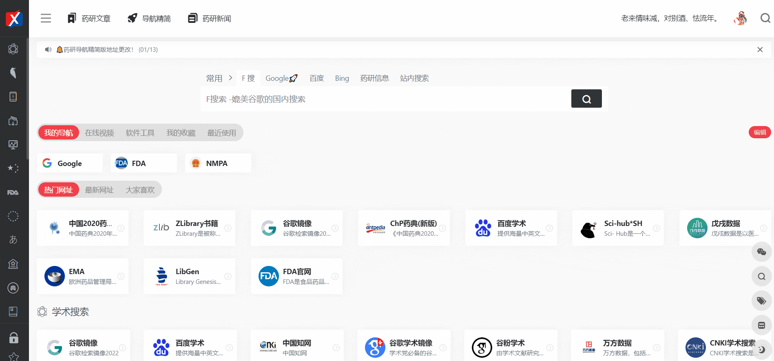
Task: Click the sidebar あ Japanese icon
Action: pos(13,240)
